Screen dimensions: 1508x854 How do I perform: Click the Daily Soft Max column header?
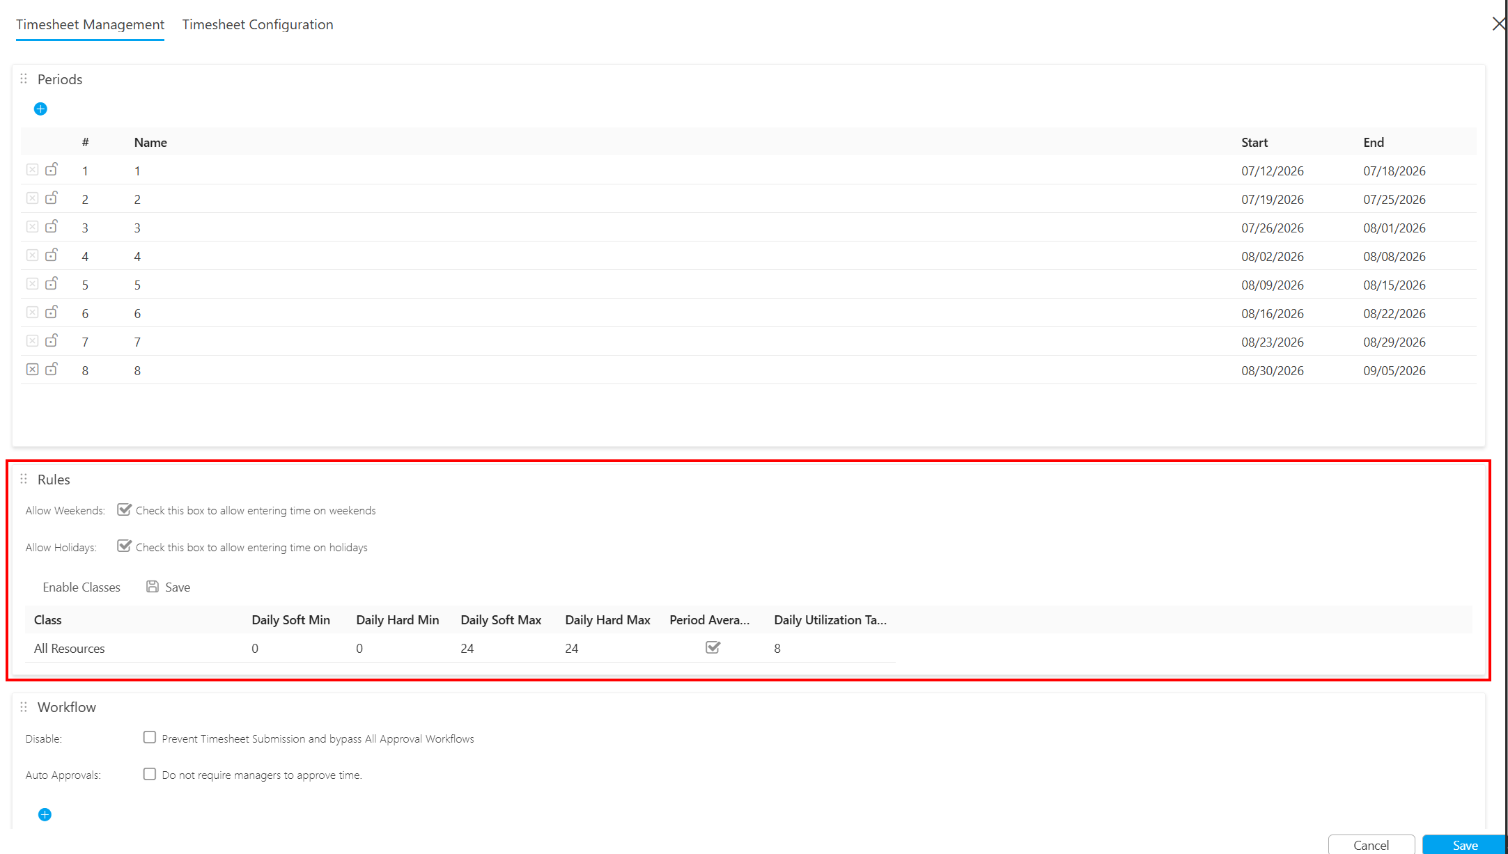501,619
